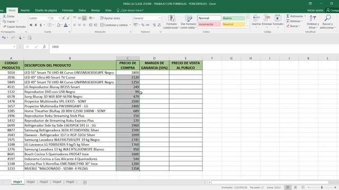Click the font color A icon
339x190 pixels.
click(66, 25)
